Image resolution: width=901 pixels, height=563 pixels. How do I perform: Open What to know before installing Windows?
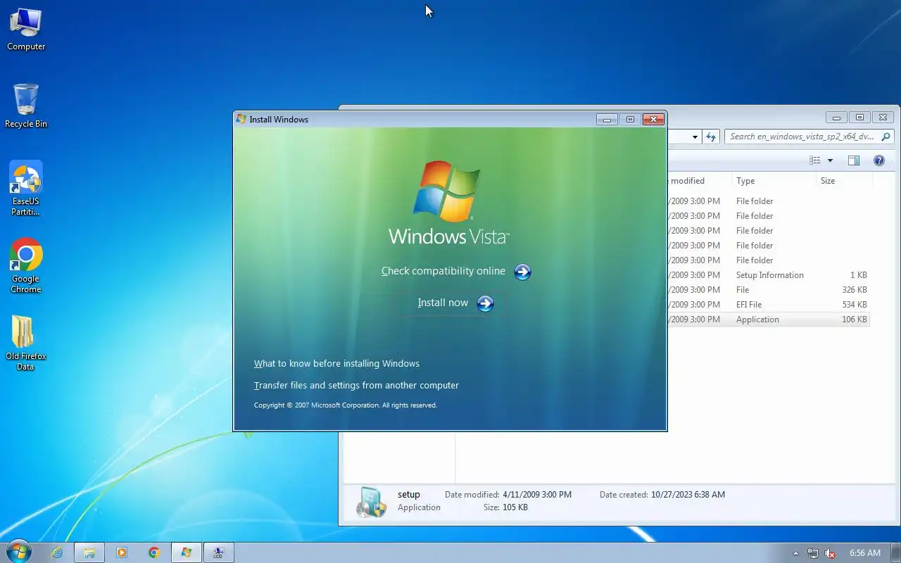pyautogui.click(x=336, y=364)
